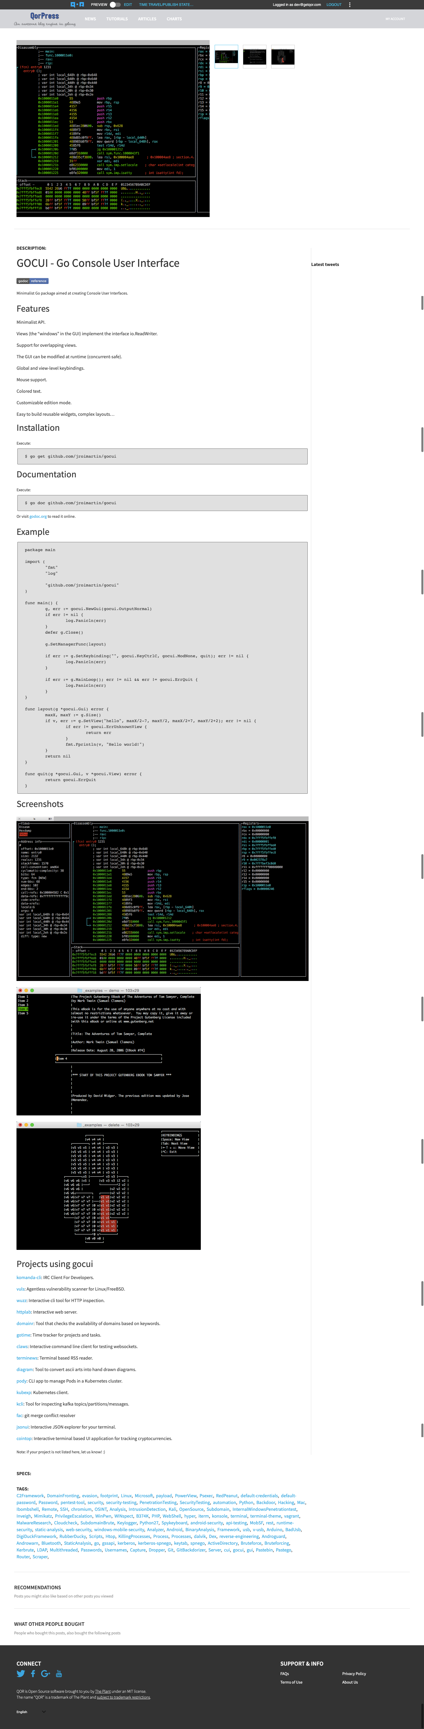Click the godoc reference badge
The height and width of the screenshot is (1729, 424).
pos(32,281)
